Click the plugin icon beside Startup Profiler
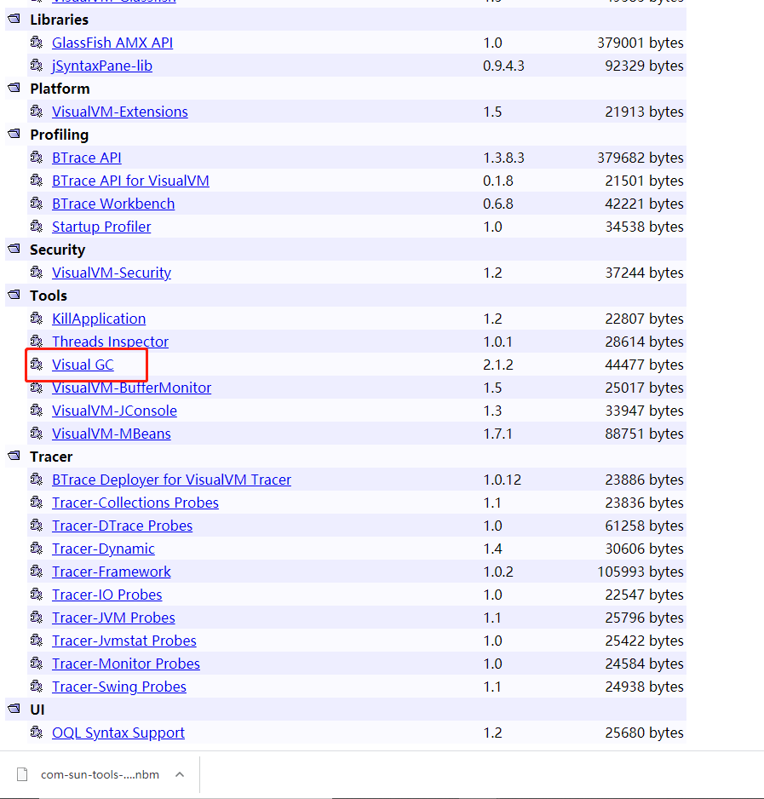This screenshot has width=764, height=799. (36, 227)
